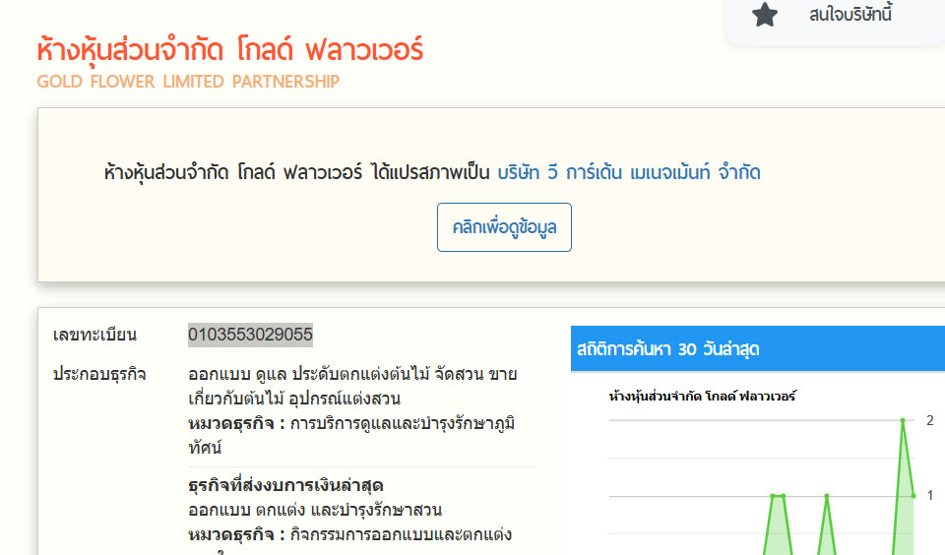Screen dimensions: 945x555
Task: Click the conversion notice text in banner
Action: 296,173
